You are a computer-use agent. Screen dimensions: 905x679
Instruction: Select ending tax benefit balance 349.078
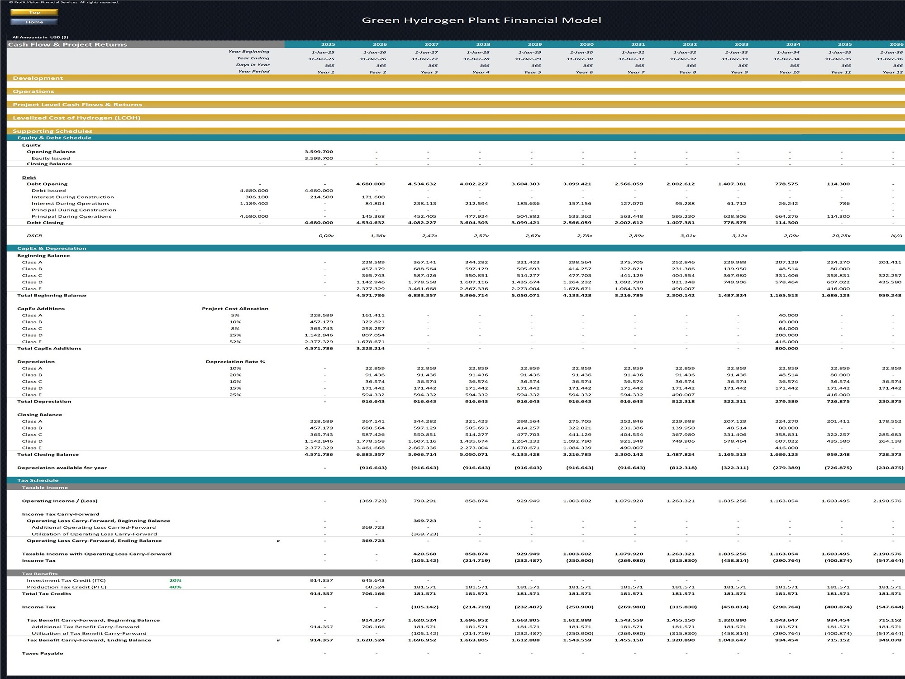[x=890, y=640]
